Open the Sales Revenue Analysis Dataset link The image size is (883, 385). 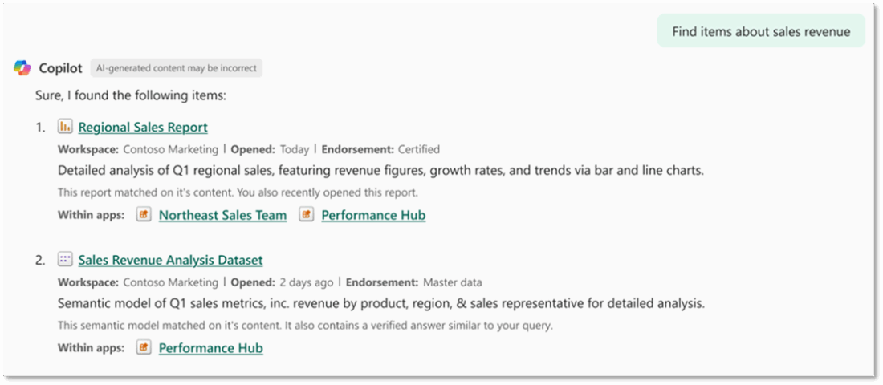pyautogui.click(x=170, y=261)
